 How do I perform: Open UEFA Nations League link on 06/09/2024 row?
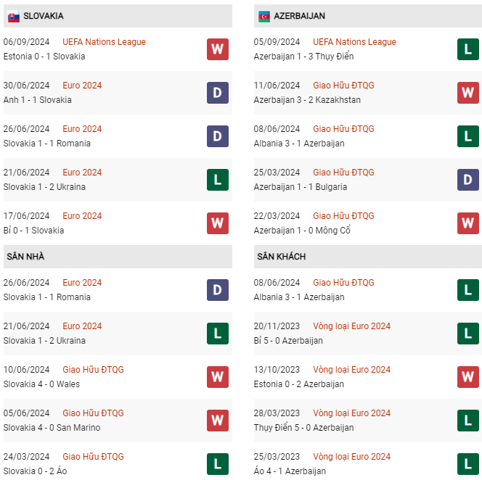point(104,42)
